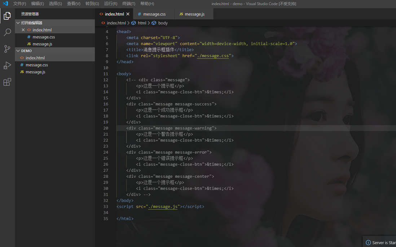Screen dimensions: 396x247
Task: Click body symbol icon in breadcrumb
Action: coord(154,23)
